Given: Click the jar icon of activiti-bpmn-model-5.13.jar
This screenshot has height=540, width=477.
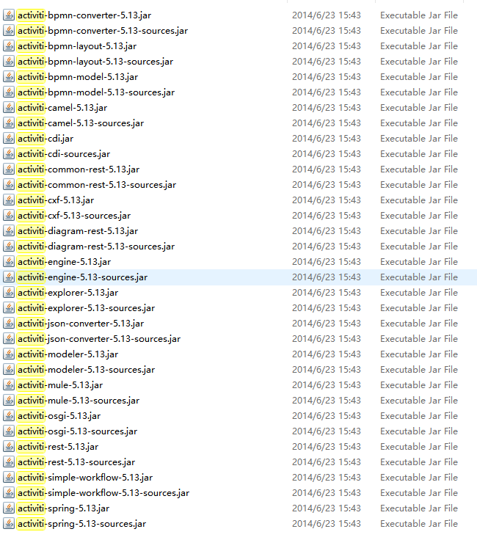Looking at the screenshot, I should coord(9,77).
